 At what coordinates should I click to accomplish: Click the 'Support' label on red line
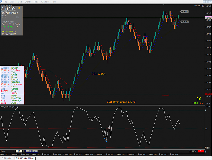pos(166,95)
